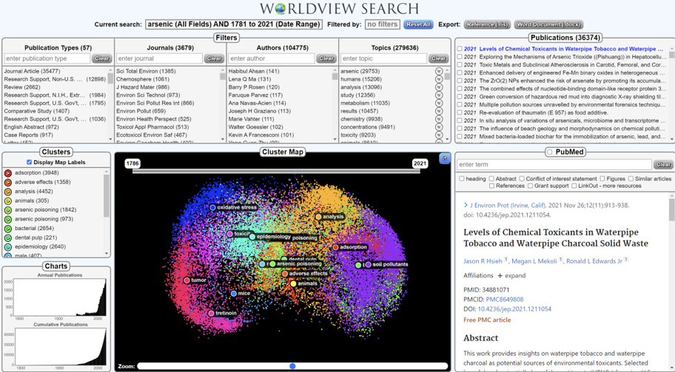Click the 1786 start-year slider handle
This screenshot has height=372, width=675.
(132, 163)
